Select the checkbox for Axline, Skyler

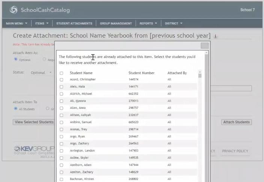[61, 158]
